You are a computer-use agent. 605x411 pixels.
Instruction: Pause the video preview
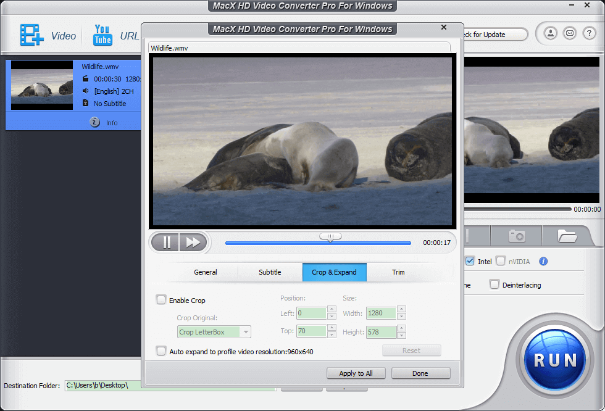165,242
